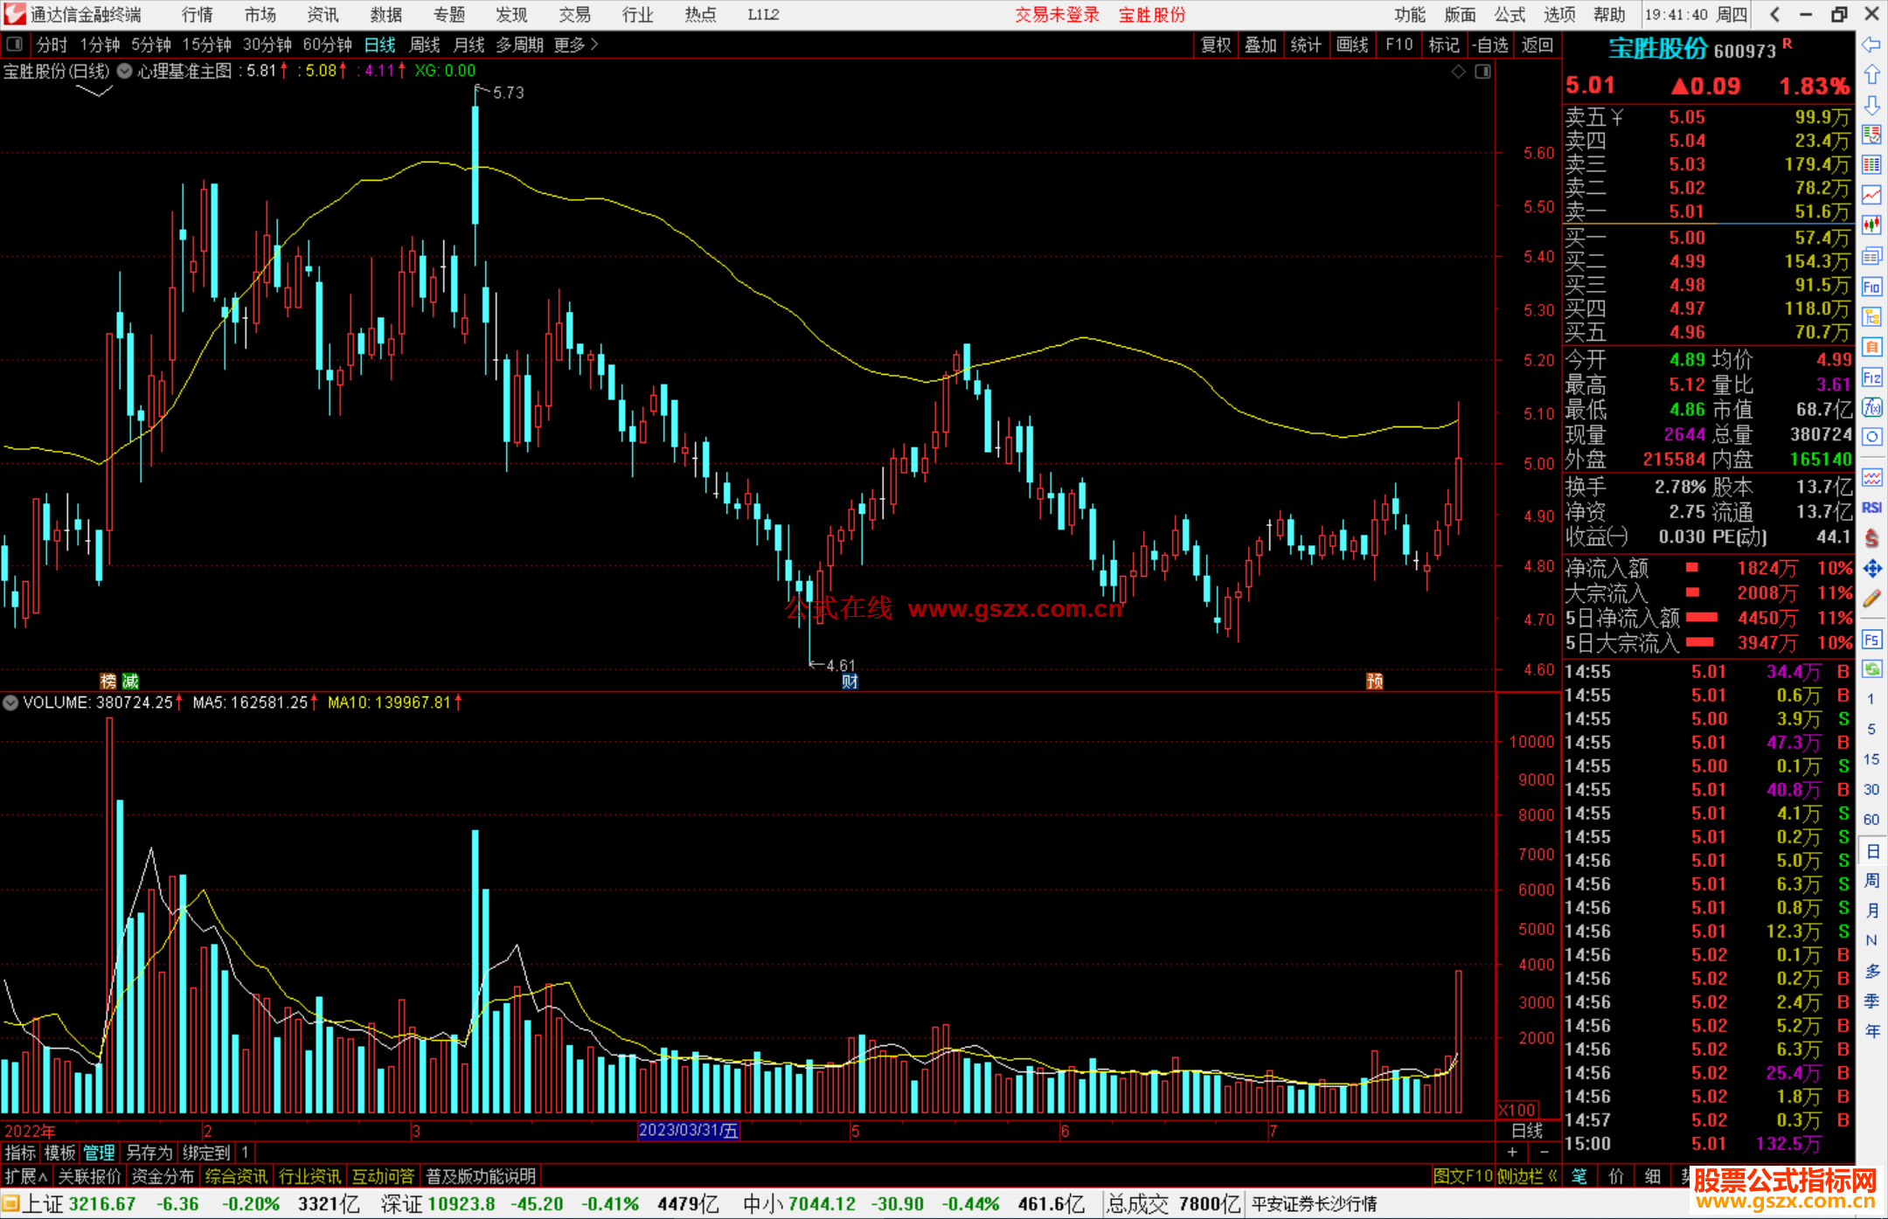Open the 行情 menu
Screen dimensions: 1888x1219
point(197,15)
